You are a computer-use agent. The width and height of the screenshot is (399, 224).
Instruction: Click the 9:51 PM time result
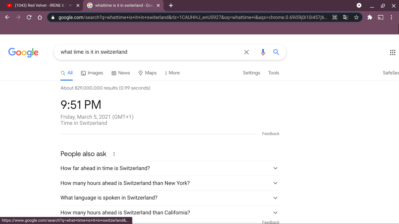pyautogui.click(x=81, y=105)
